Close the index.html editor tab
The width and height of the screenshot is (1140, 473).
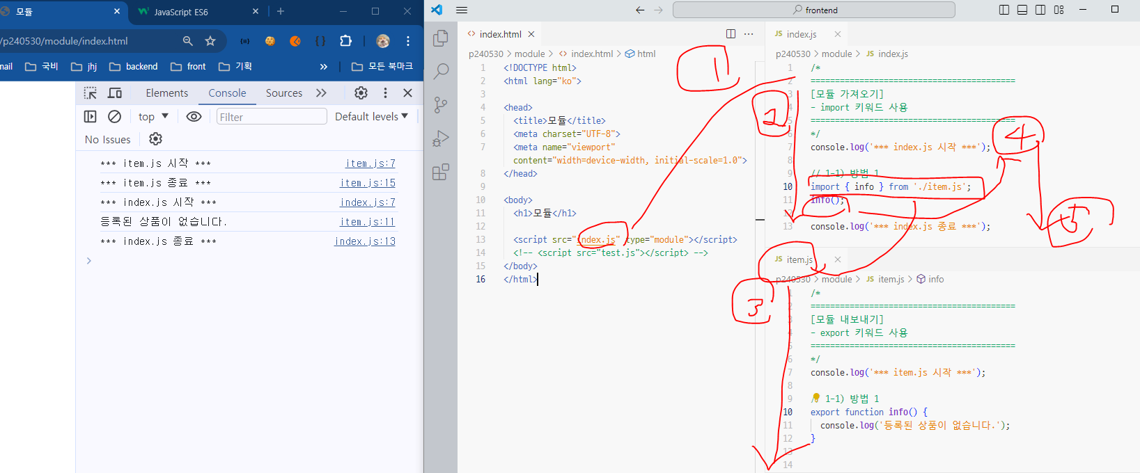(531, 34)
